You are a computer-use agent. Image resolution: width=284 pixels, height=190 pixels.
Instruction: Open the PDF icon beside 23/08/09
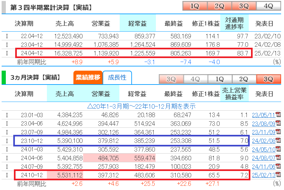[278, 123]
